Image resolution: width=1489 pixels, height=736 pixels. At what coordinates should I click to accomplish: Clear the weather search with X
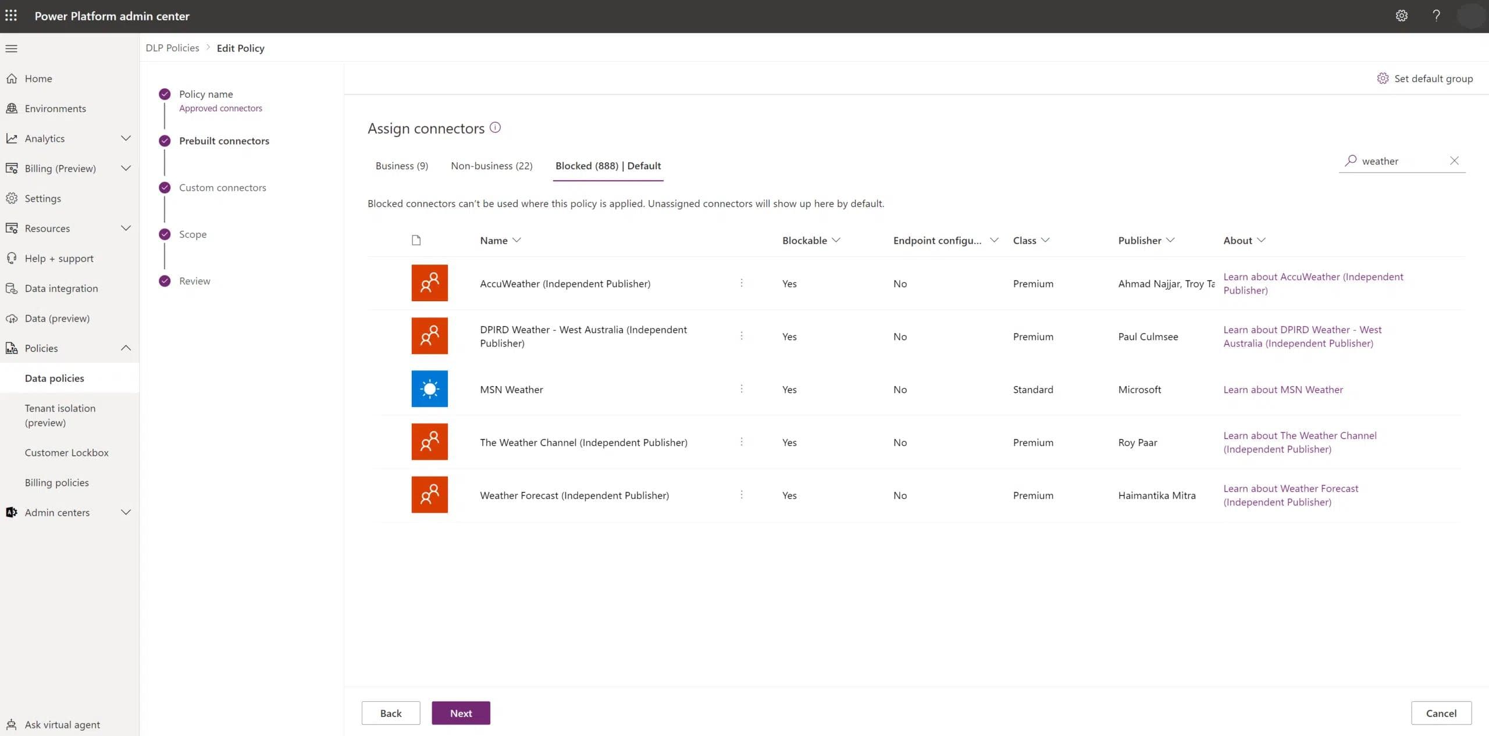[x=1454, y=160]
